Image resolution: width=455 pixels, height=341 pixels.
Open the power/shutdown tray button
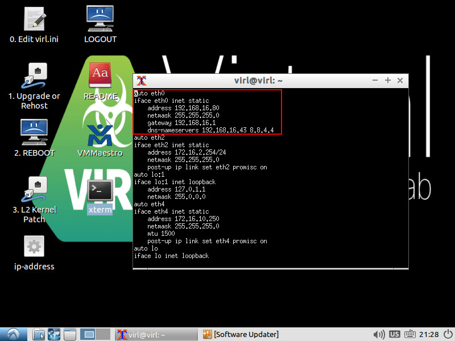448,334
